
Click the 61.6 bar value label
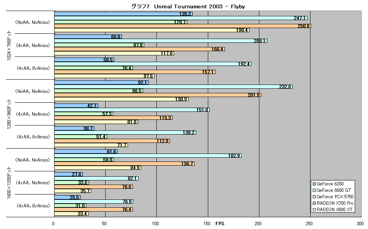(x=111, y=152)
